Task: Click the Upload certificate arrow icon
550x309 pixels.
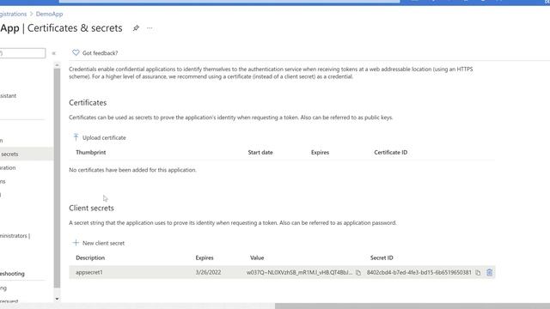Action: pos(76,137)
